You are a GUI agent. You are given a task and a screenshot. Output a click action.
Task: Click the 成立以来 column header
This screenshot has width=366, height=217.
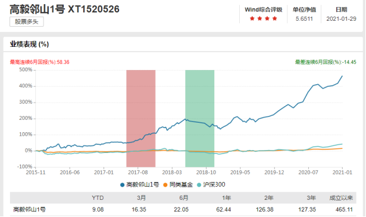(x=341, y=198)
